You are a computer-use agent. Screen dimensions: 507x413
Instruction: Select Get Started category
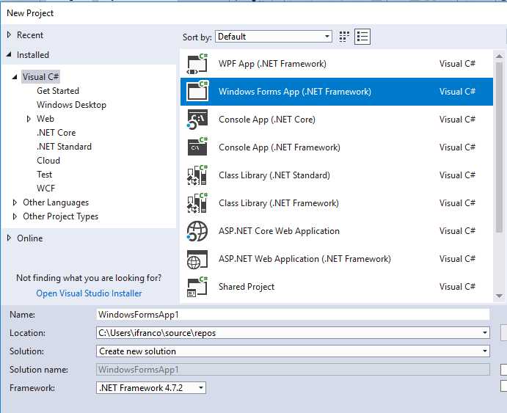click(58, 91)
